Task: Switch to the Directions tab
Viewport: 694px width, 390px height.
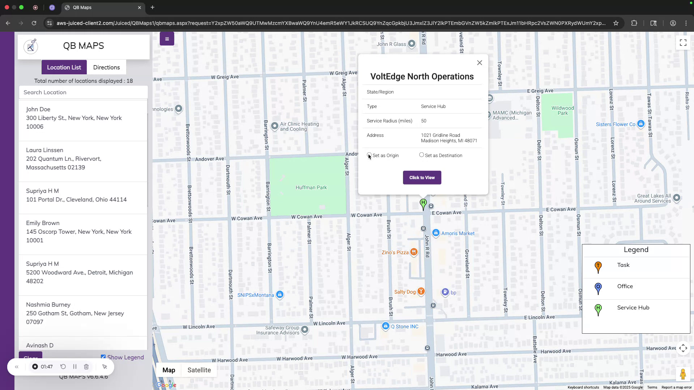Action: pos(106,67)
